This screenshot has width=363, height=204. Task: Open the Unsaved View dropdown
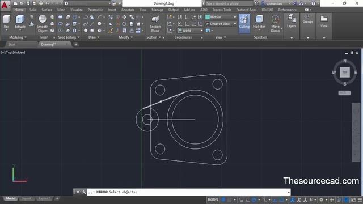click(x=221, y=24)
